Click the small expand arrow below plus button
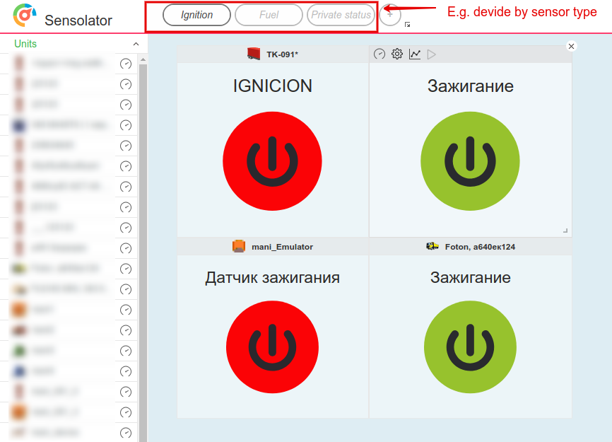The height and width of the screenshot is (442, 612). pos(408,25)
